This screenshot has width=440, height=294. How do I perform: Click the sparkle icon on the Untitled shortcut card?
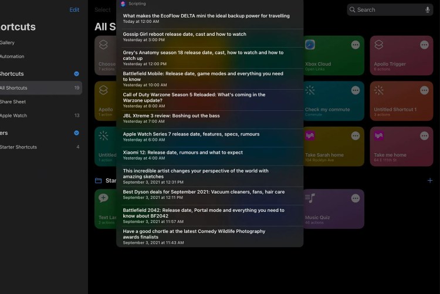tap(103, 136)
